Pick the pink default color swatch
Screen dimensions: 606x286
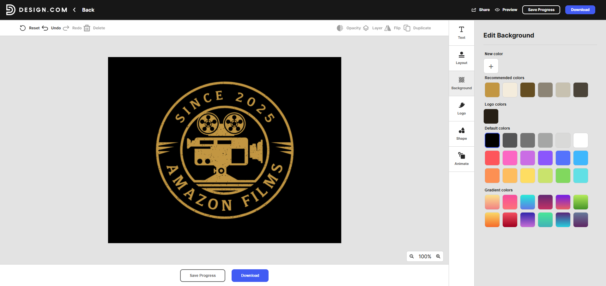pyautogui.click(x=510, y=158)
